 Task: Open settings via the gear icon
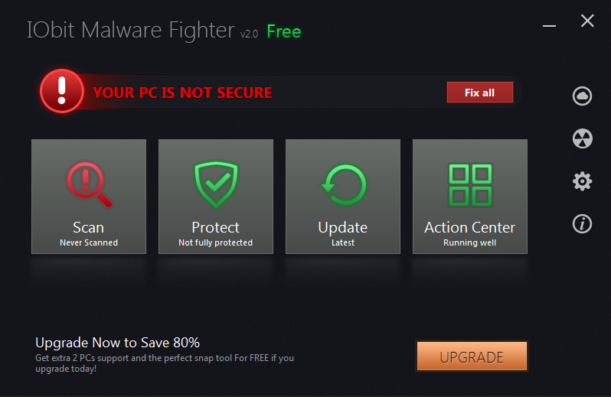click(x=582, y=181)
